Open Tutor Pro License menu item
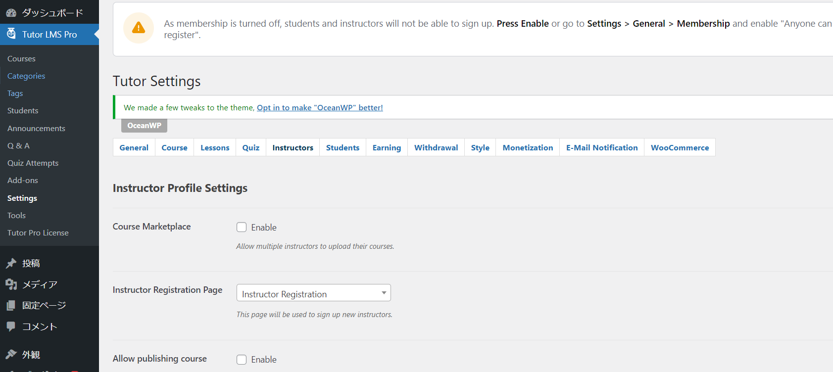The image size is (833, 372). pos(38,233)
